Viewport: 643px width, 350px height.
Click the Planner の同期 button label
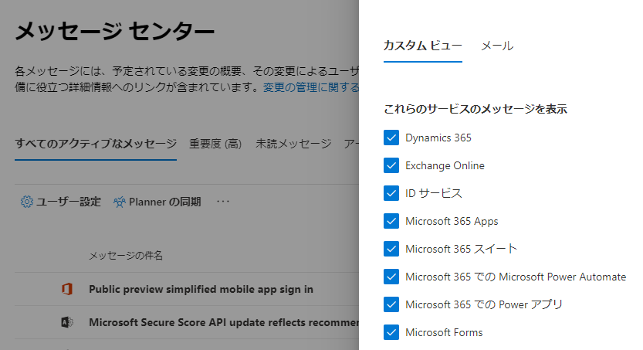165,202
